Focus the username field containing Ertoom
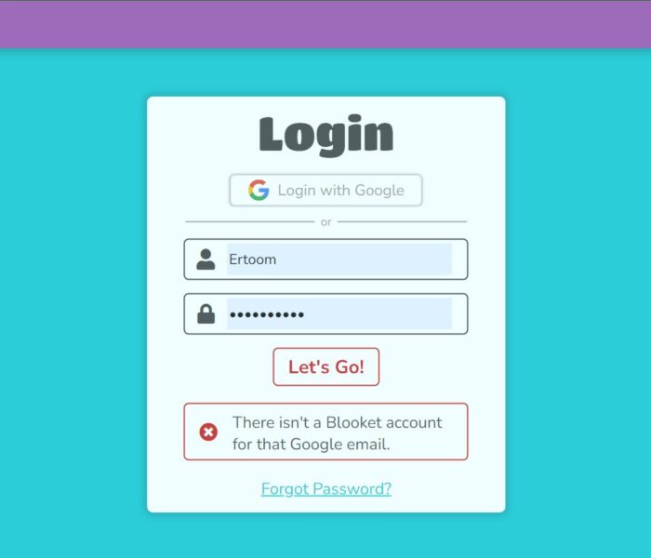The height and width of the screenshot is (558, 651). (x=325, y=259)
